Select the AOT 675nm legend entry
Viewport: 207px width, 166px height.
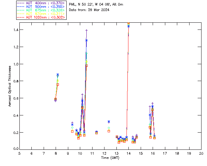[x=41, y=10]
